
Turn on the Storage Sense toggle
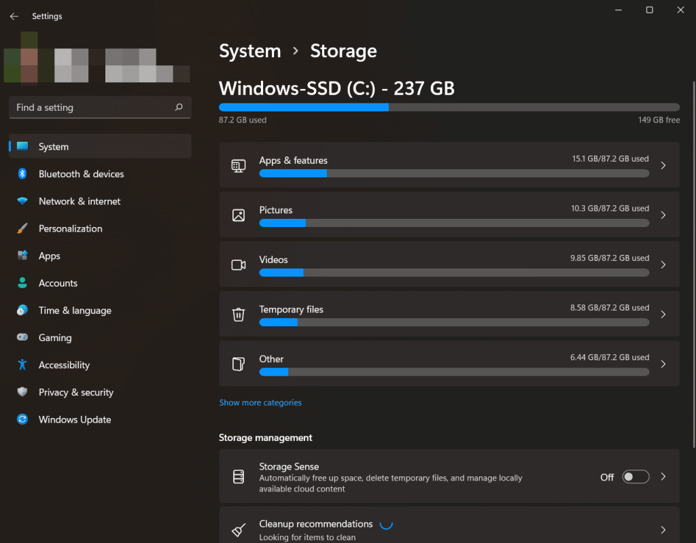(636, 477)
